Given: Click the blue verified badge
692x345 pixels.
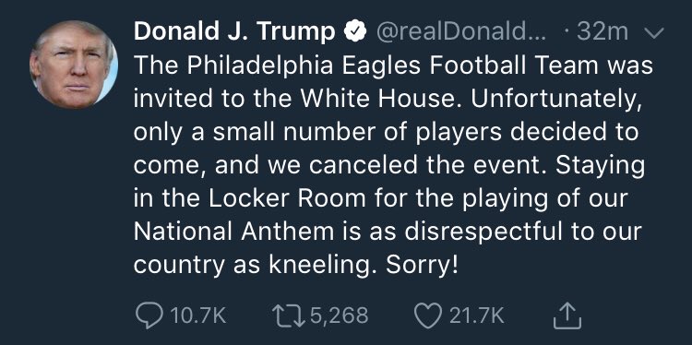Looking at the screenshot, I should 355,31.
